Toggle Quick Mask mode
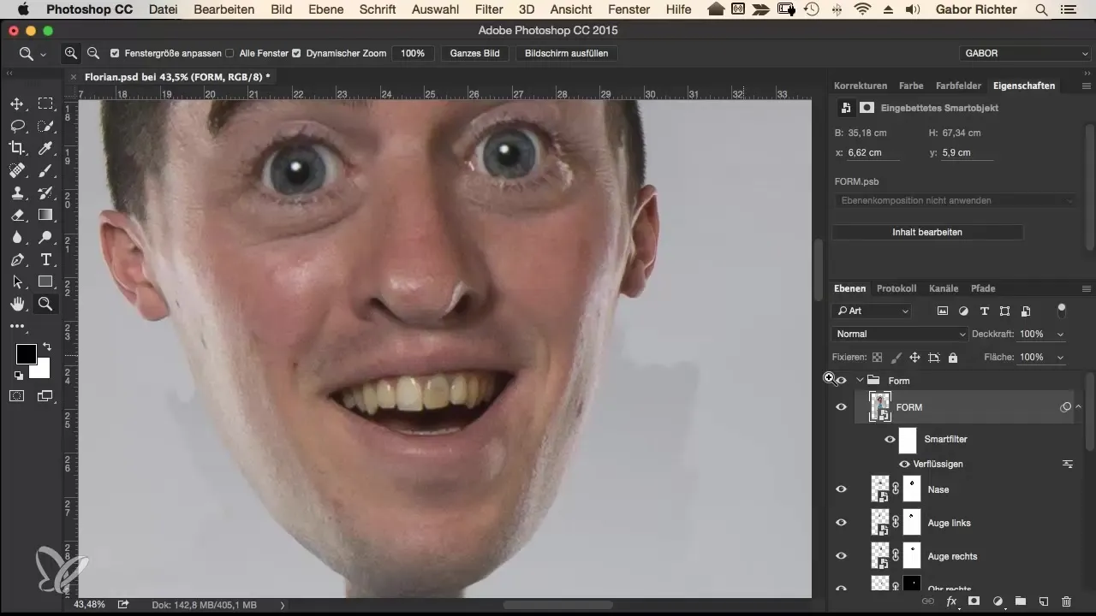The height and width of the screenshot is (616, 1096). tap(16, 396)
